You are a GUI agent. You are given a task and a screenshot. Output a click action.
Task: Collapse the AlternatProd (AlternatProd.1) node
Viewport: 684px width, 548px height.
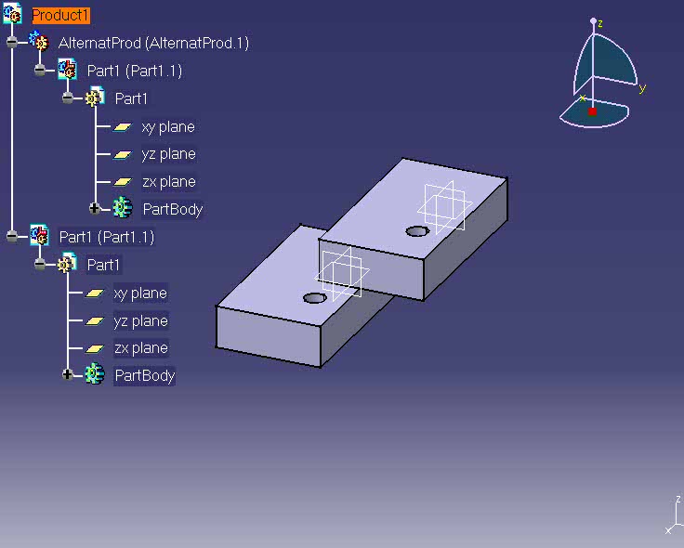(x=12, y=43)
